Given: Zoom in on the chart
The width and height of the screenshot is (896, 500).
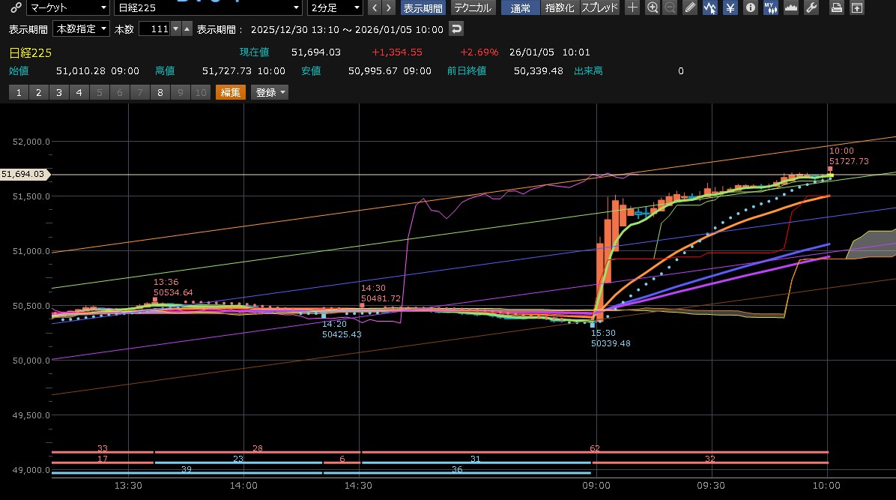Looking at the screenshot, I should tap(653, 7).
